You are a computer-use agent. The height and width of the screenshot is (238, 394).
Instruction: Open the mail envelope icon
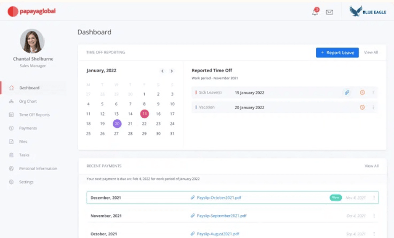[x=330, y=12]
